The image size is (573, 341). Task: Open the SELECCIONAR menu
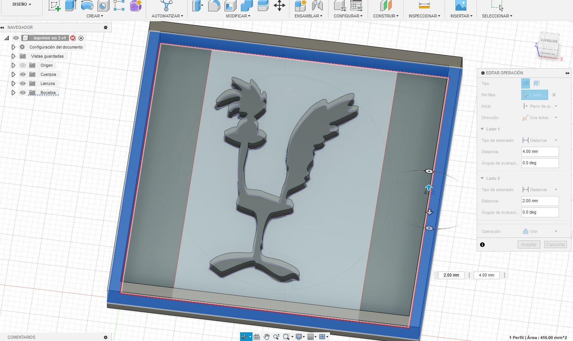pos(497,16)
